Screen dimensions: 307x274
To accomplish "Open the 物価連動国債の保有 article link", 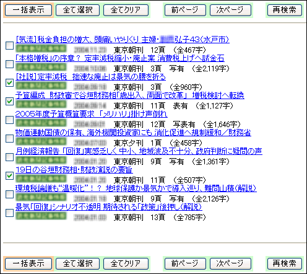I will pyautogui.click(x=133, y=133).
